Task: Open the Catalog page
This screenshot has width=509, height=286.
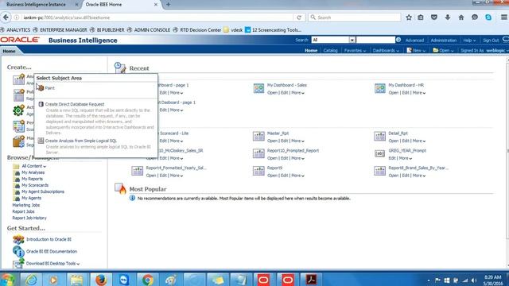Action: click(x=330, y=51)
